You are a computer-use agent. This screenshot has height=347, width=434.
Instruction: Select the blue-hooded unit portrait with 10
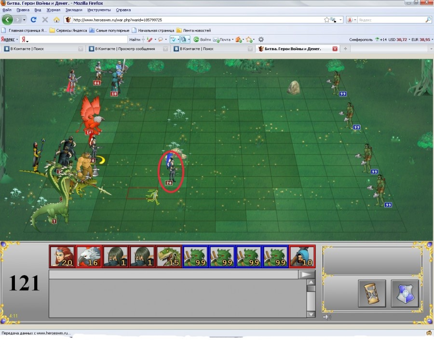coord(302,256)
